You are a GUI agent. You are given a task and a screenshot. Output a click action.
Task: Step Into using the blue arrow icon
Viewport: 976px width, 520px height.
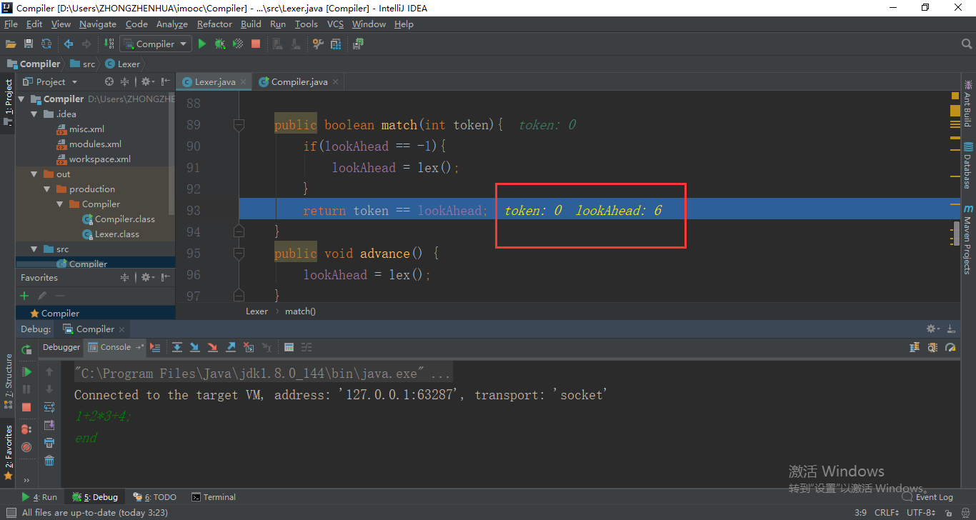click(194, 347)
